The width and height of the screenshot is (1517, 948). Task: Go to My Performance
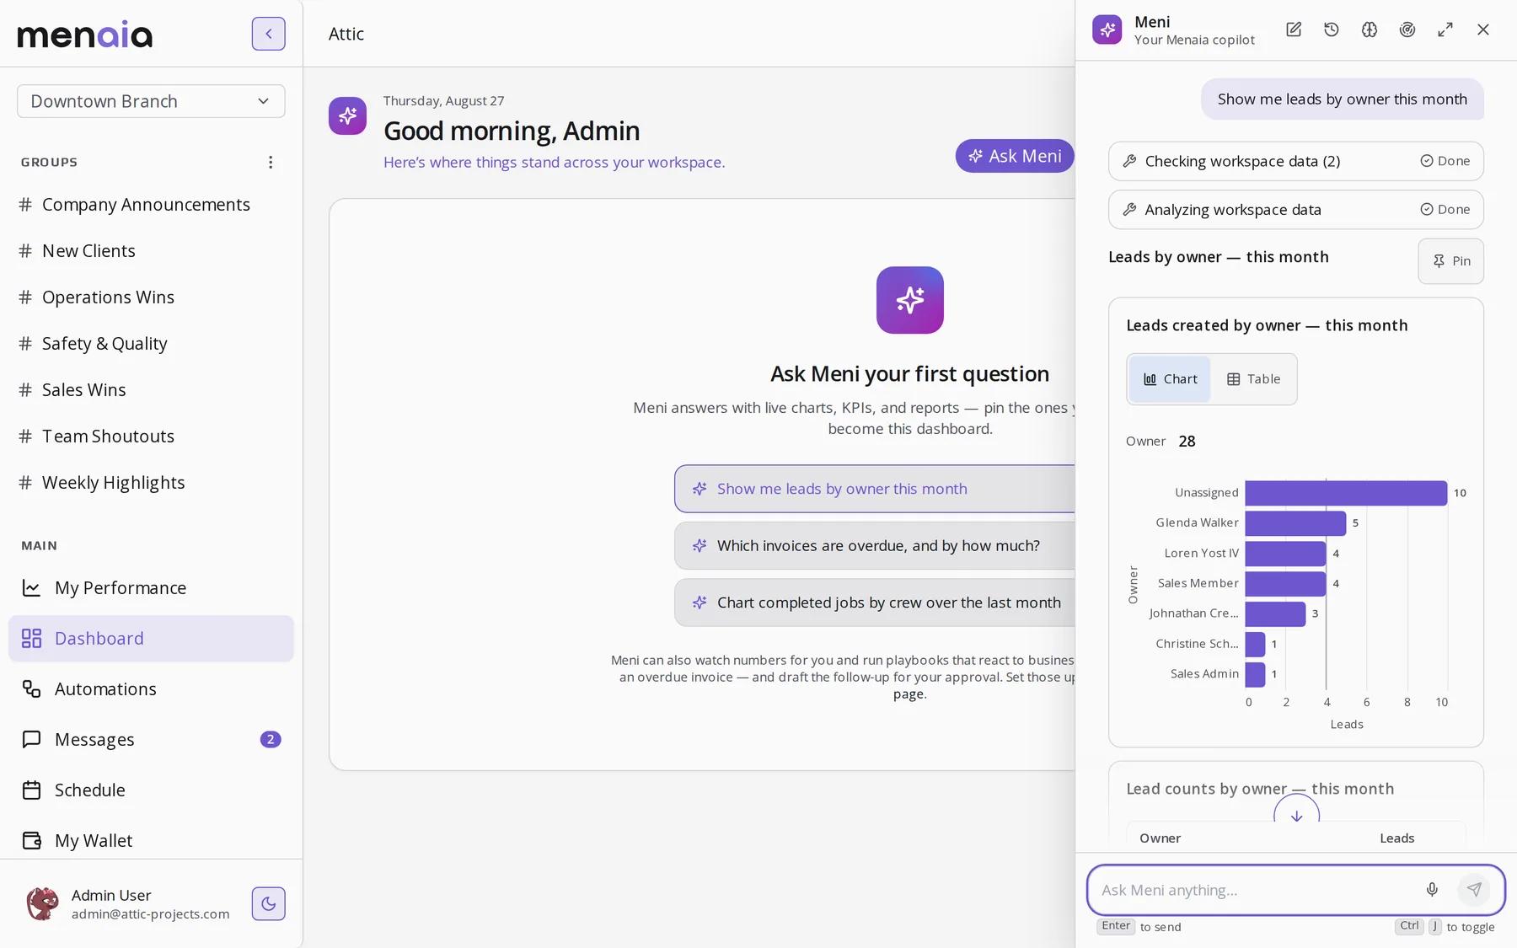coord(151,587)
